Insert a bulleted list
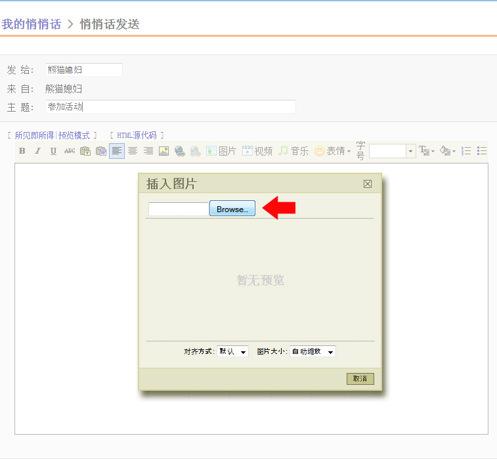 pos(482,151)
